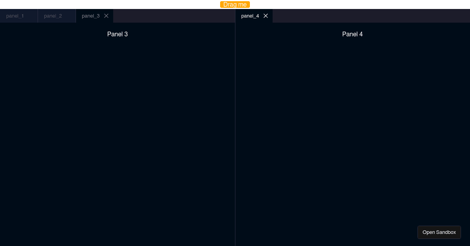Click the X icon on panel_4

click(266, 16)
